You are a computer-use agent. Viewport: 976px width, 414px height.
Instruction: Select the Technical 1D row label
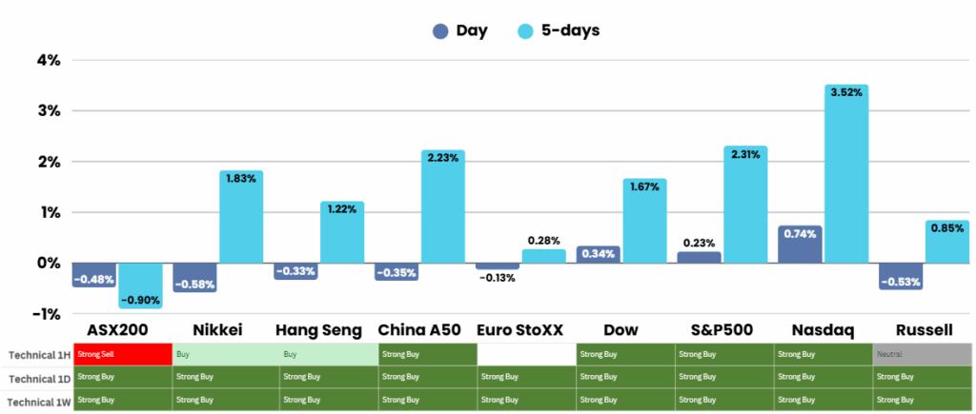click(x=38, y=378)
